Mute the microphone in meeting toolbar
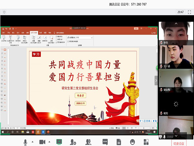Image resolution: width=194 pixels, height=146 pixels. pos(25,142)
